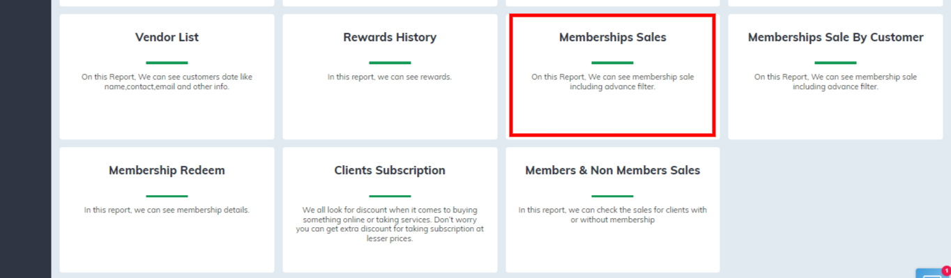Click Members & Non Members Sales description
This screenshot has height=278, width=951.
613,215
